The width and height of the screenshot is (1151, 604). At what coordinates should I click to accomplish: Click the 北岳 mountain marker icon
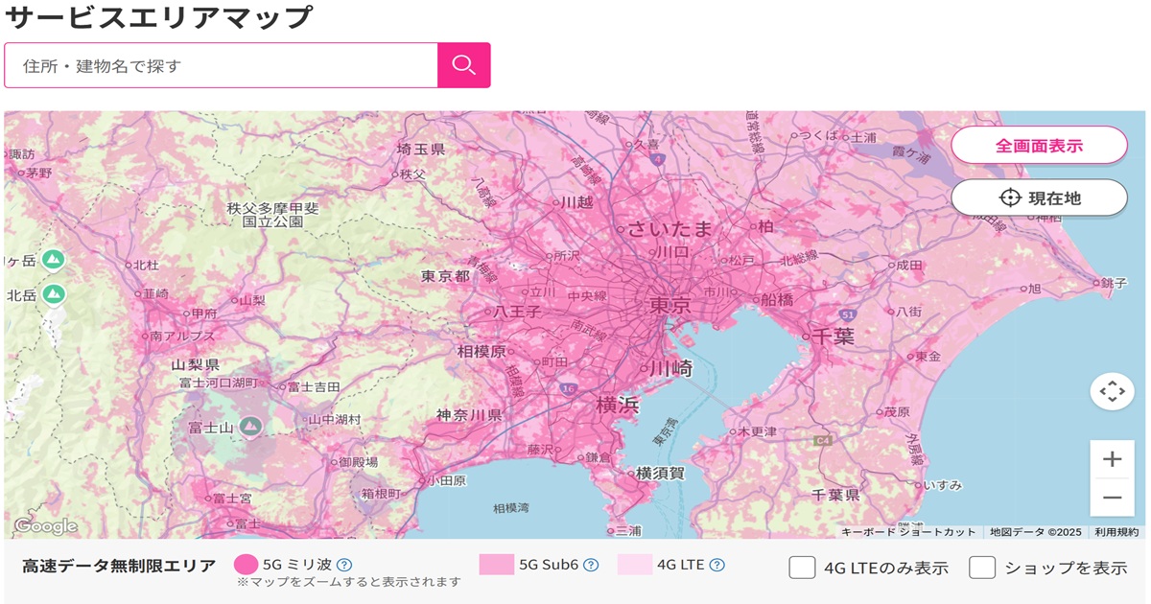click(x=54, y=294)
